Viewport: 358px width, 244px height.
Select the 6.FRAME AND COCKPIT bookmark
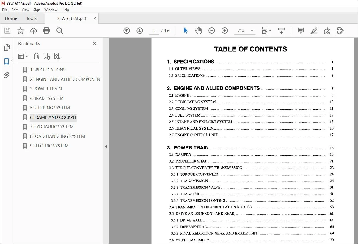(53, 117)
